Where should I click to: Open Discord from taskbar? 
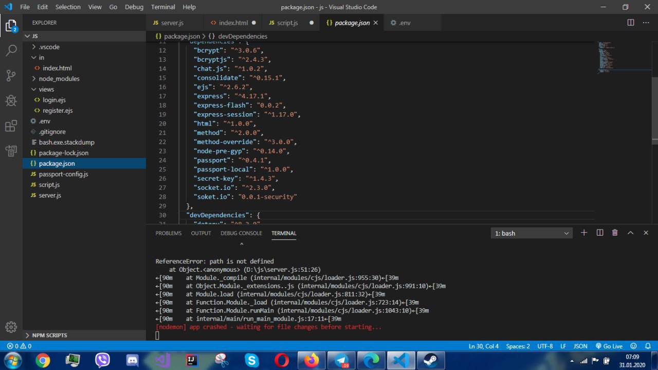133,360
